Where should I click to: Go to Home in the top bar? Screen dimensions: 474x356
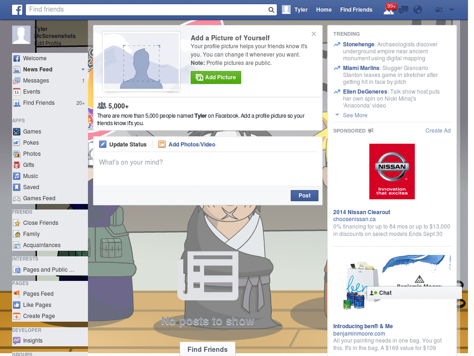(324, 10)
